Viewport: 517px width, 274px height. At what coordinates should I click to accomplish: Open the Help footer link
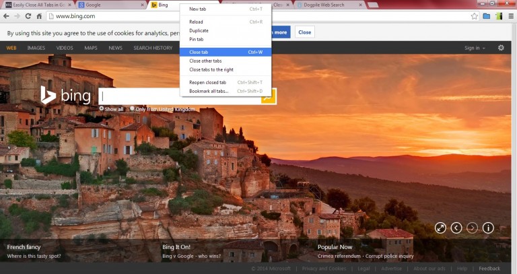click(x=462, y=269)
